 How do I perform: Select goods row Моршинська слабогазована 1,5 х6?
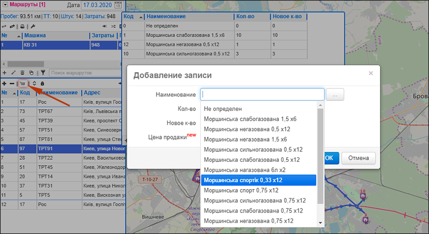tap(215, 35)
